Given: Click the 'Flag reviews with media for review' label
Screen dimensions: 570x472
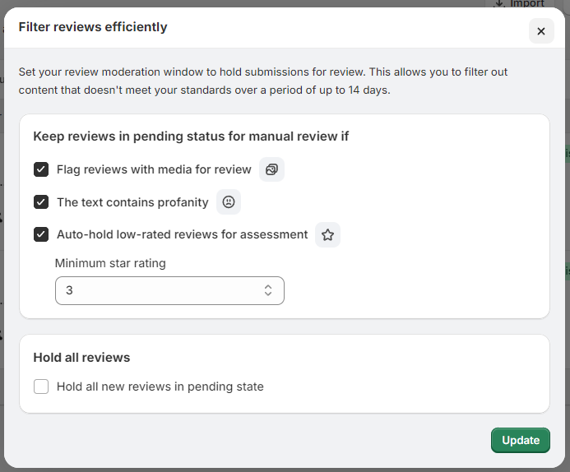Looking at the screenshot, I should 154,169.
